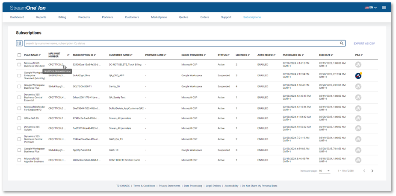Sort by Subscription ID column icon
396x196 pixels.
click(x=95, y=55)
